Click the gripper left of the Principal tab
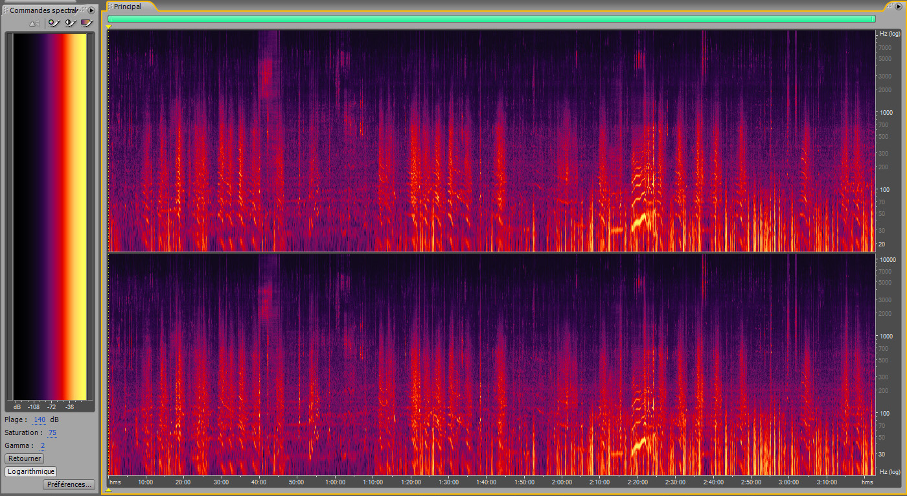 (109, 6)
